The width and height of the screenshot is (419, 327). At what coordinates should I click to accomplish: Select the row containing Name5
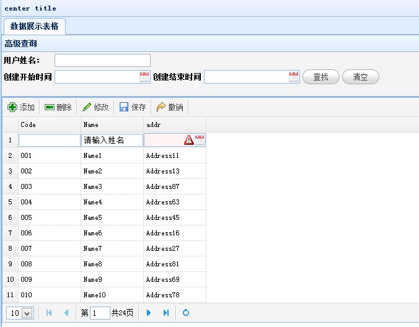(x=112, y=217)
